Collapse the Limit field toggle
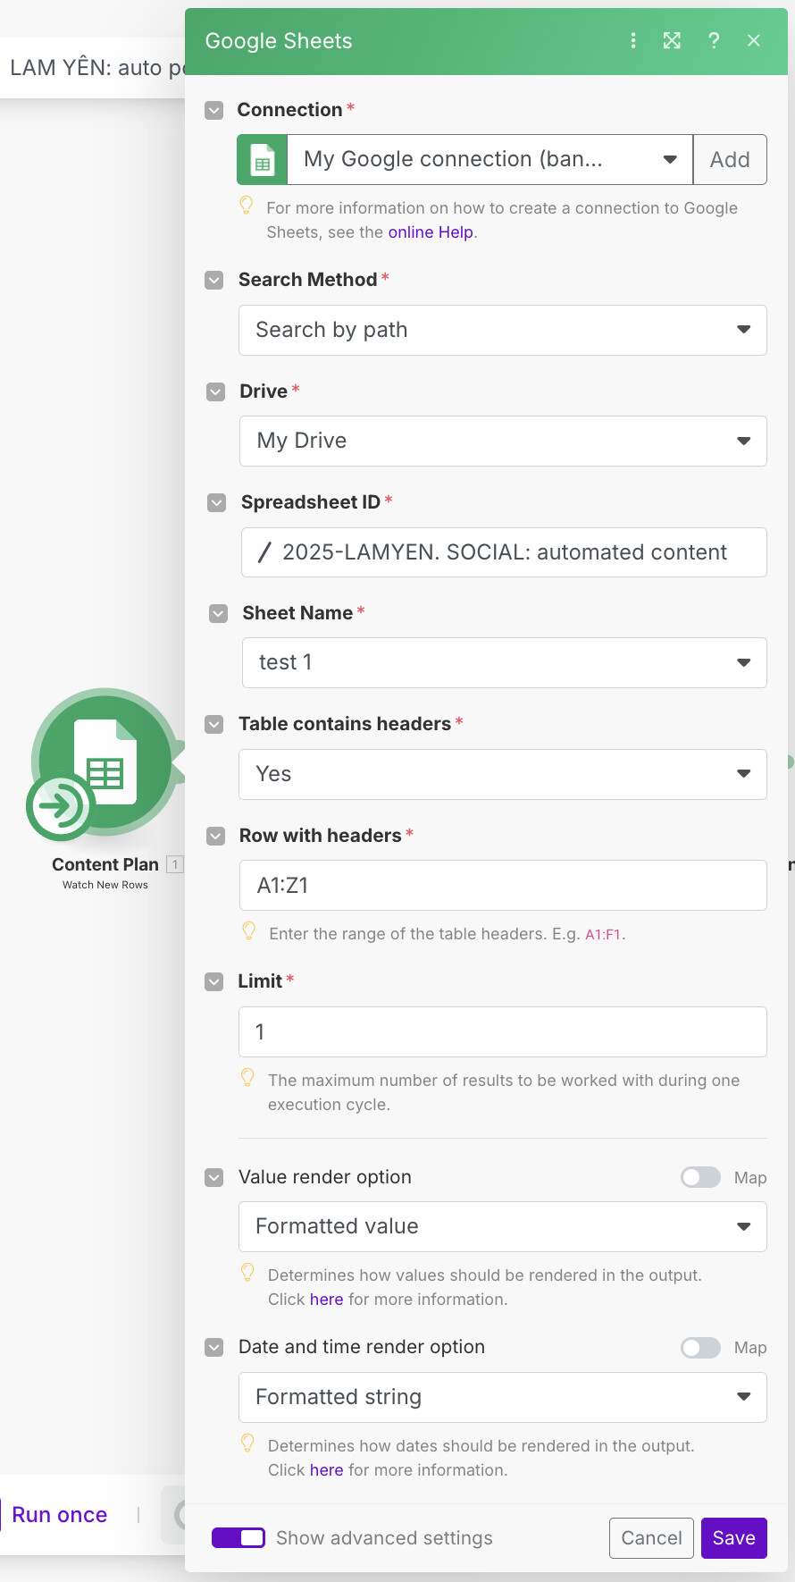The width and height of the screenshot is (795, 1582). [214, 982]
